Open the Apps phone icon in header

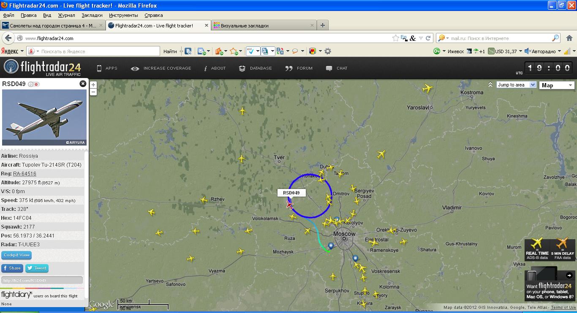click(99, 68)
